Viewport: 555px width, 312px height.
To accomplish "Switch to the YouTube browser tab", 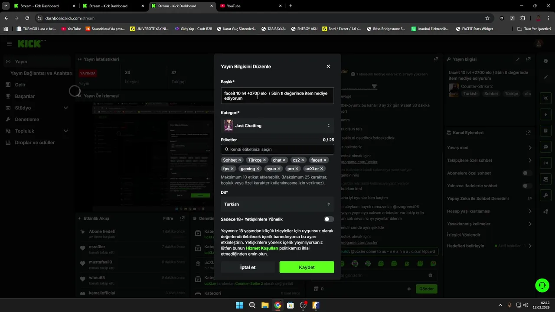I will [x=251, y=6].
